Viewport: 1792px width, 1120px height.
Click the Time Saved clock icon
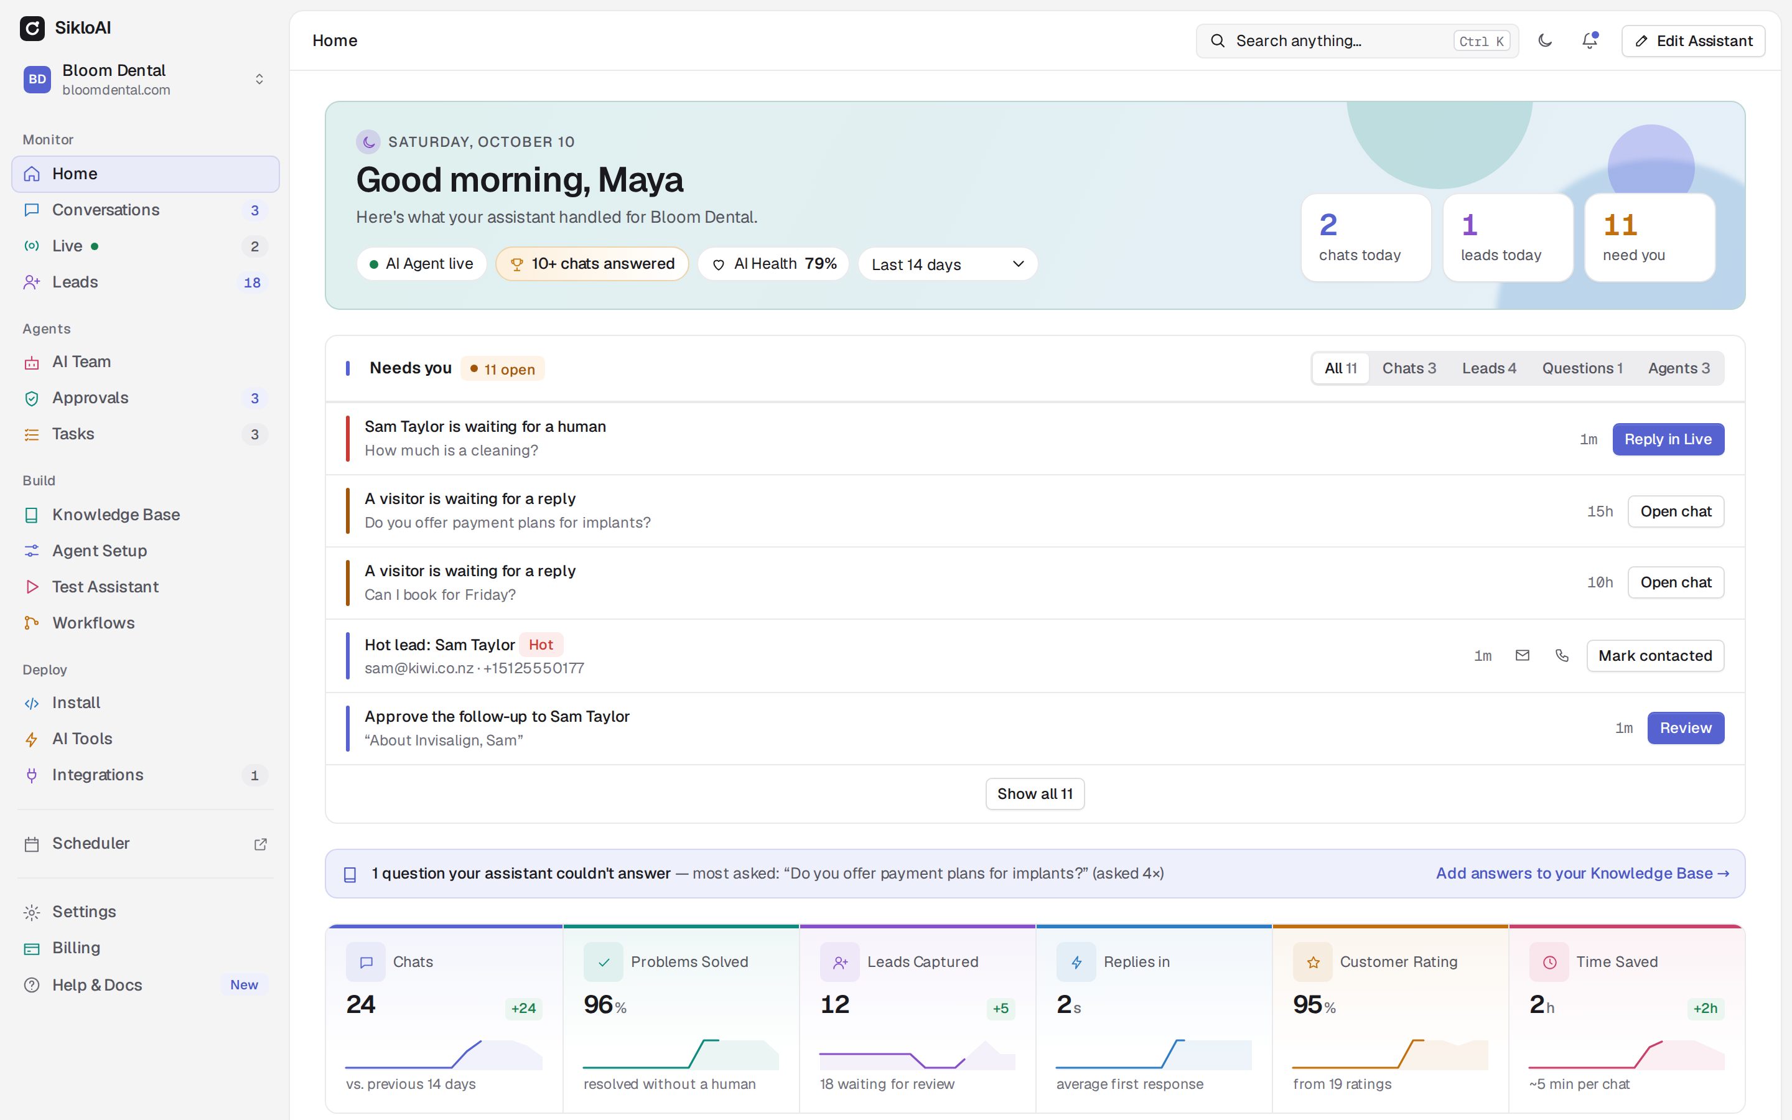[x=1549, y=962]
